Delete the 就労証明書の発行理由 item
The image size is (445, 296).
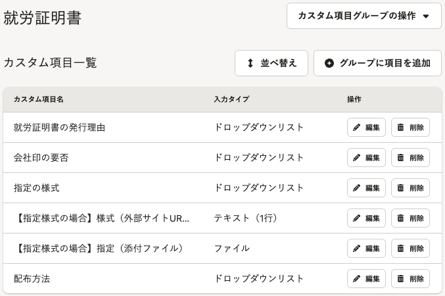(x=410, y=127)
